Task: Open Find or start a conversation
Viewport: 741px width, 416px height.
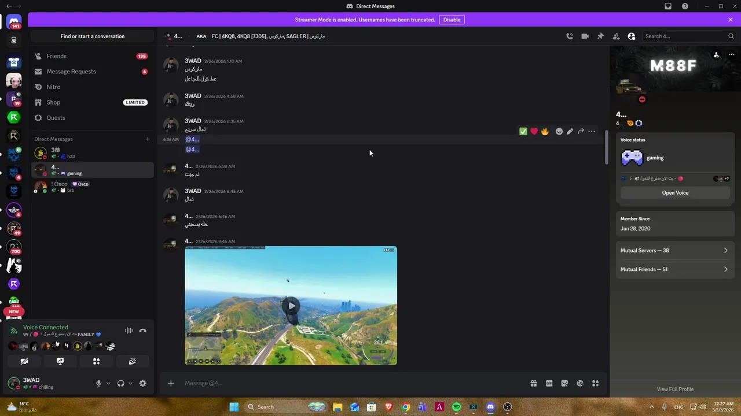Action: click(93, 36)
